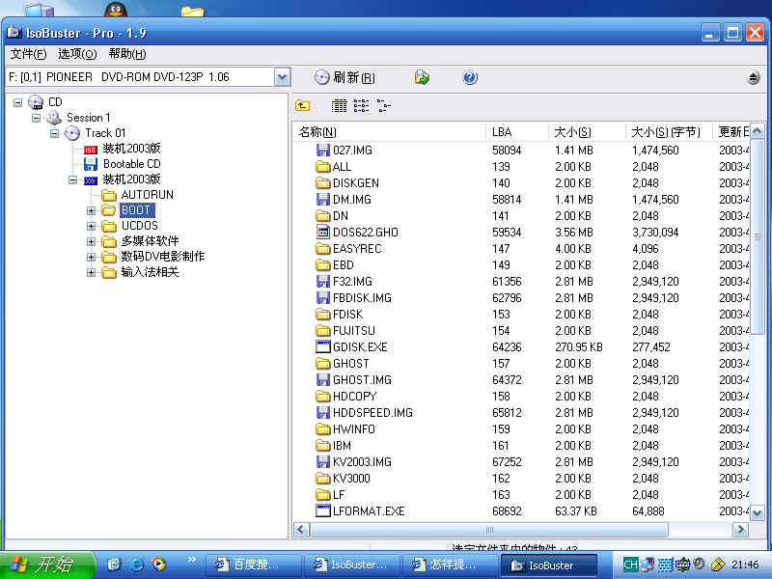Select the GHOST folder icon
Screen dimensions: 772x579
point(323,364)
